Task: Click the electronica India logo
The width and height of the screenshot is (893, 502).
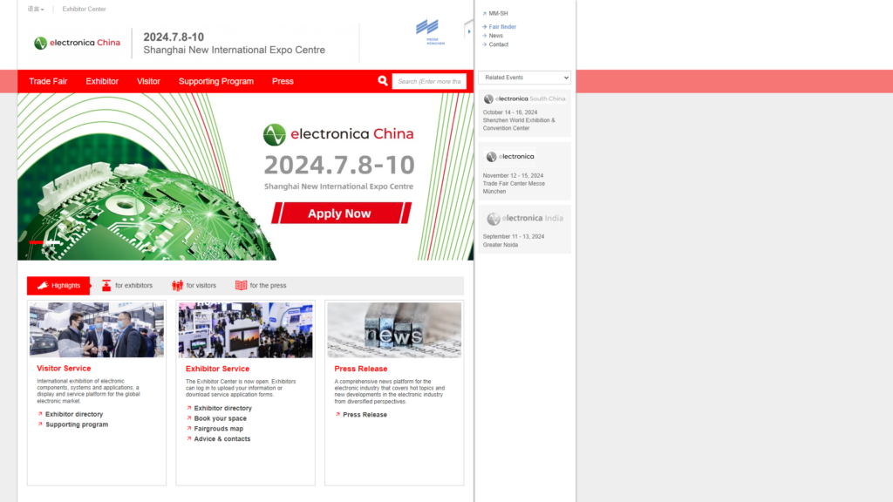Action: click(524, 219)
